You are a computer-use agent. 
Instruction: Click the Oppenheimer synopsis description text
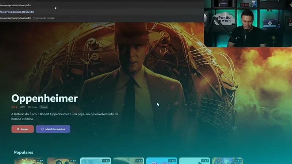point(65,116)
